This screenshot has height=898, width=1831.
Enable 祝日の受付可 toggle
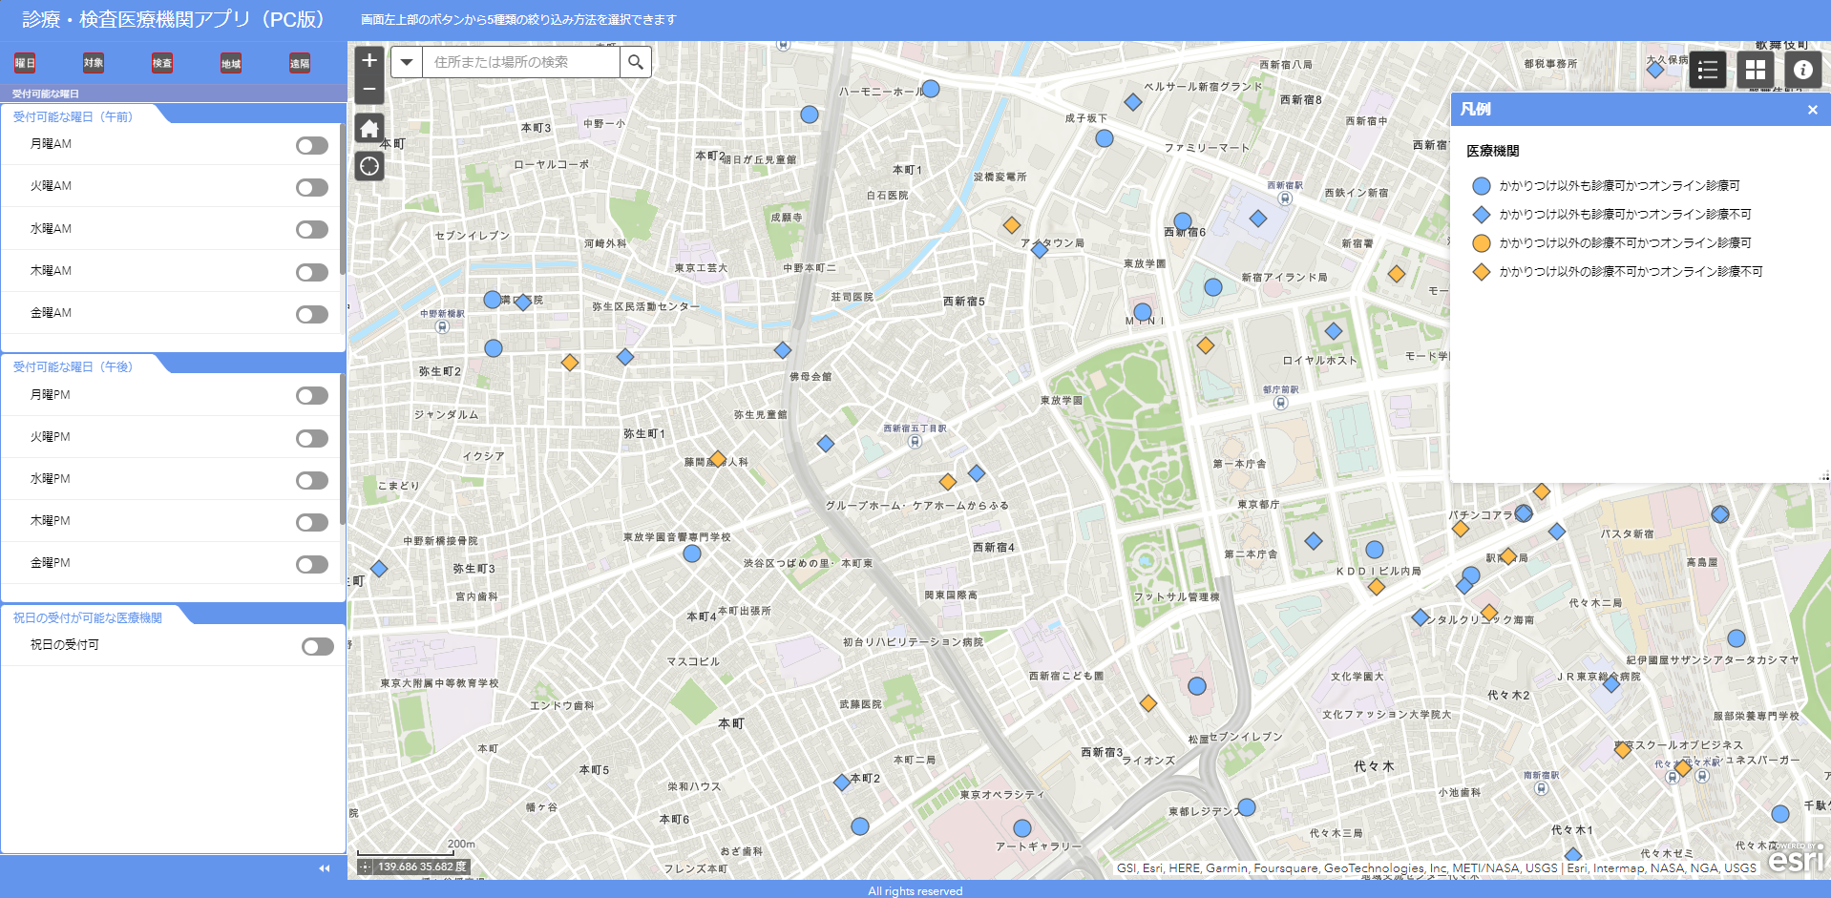317,647
